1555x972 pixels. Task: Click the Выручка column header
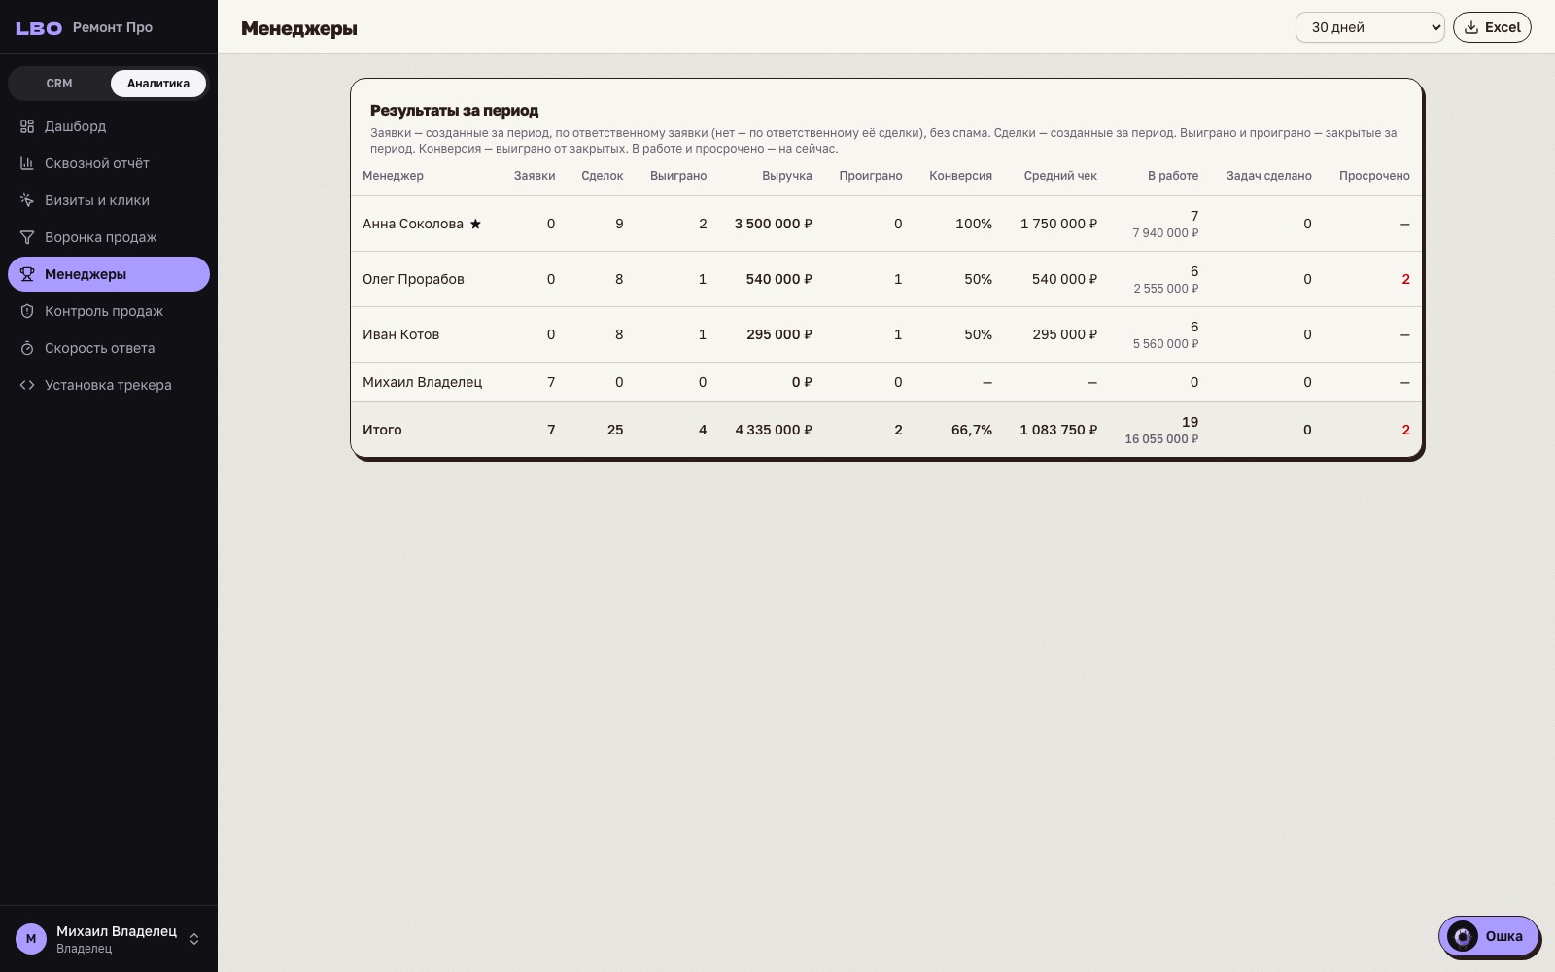[x=786, y=176]
